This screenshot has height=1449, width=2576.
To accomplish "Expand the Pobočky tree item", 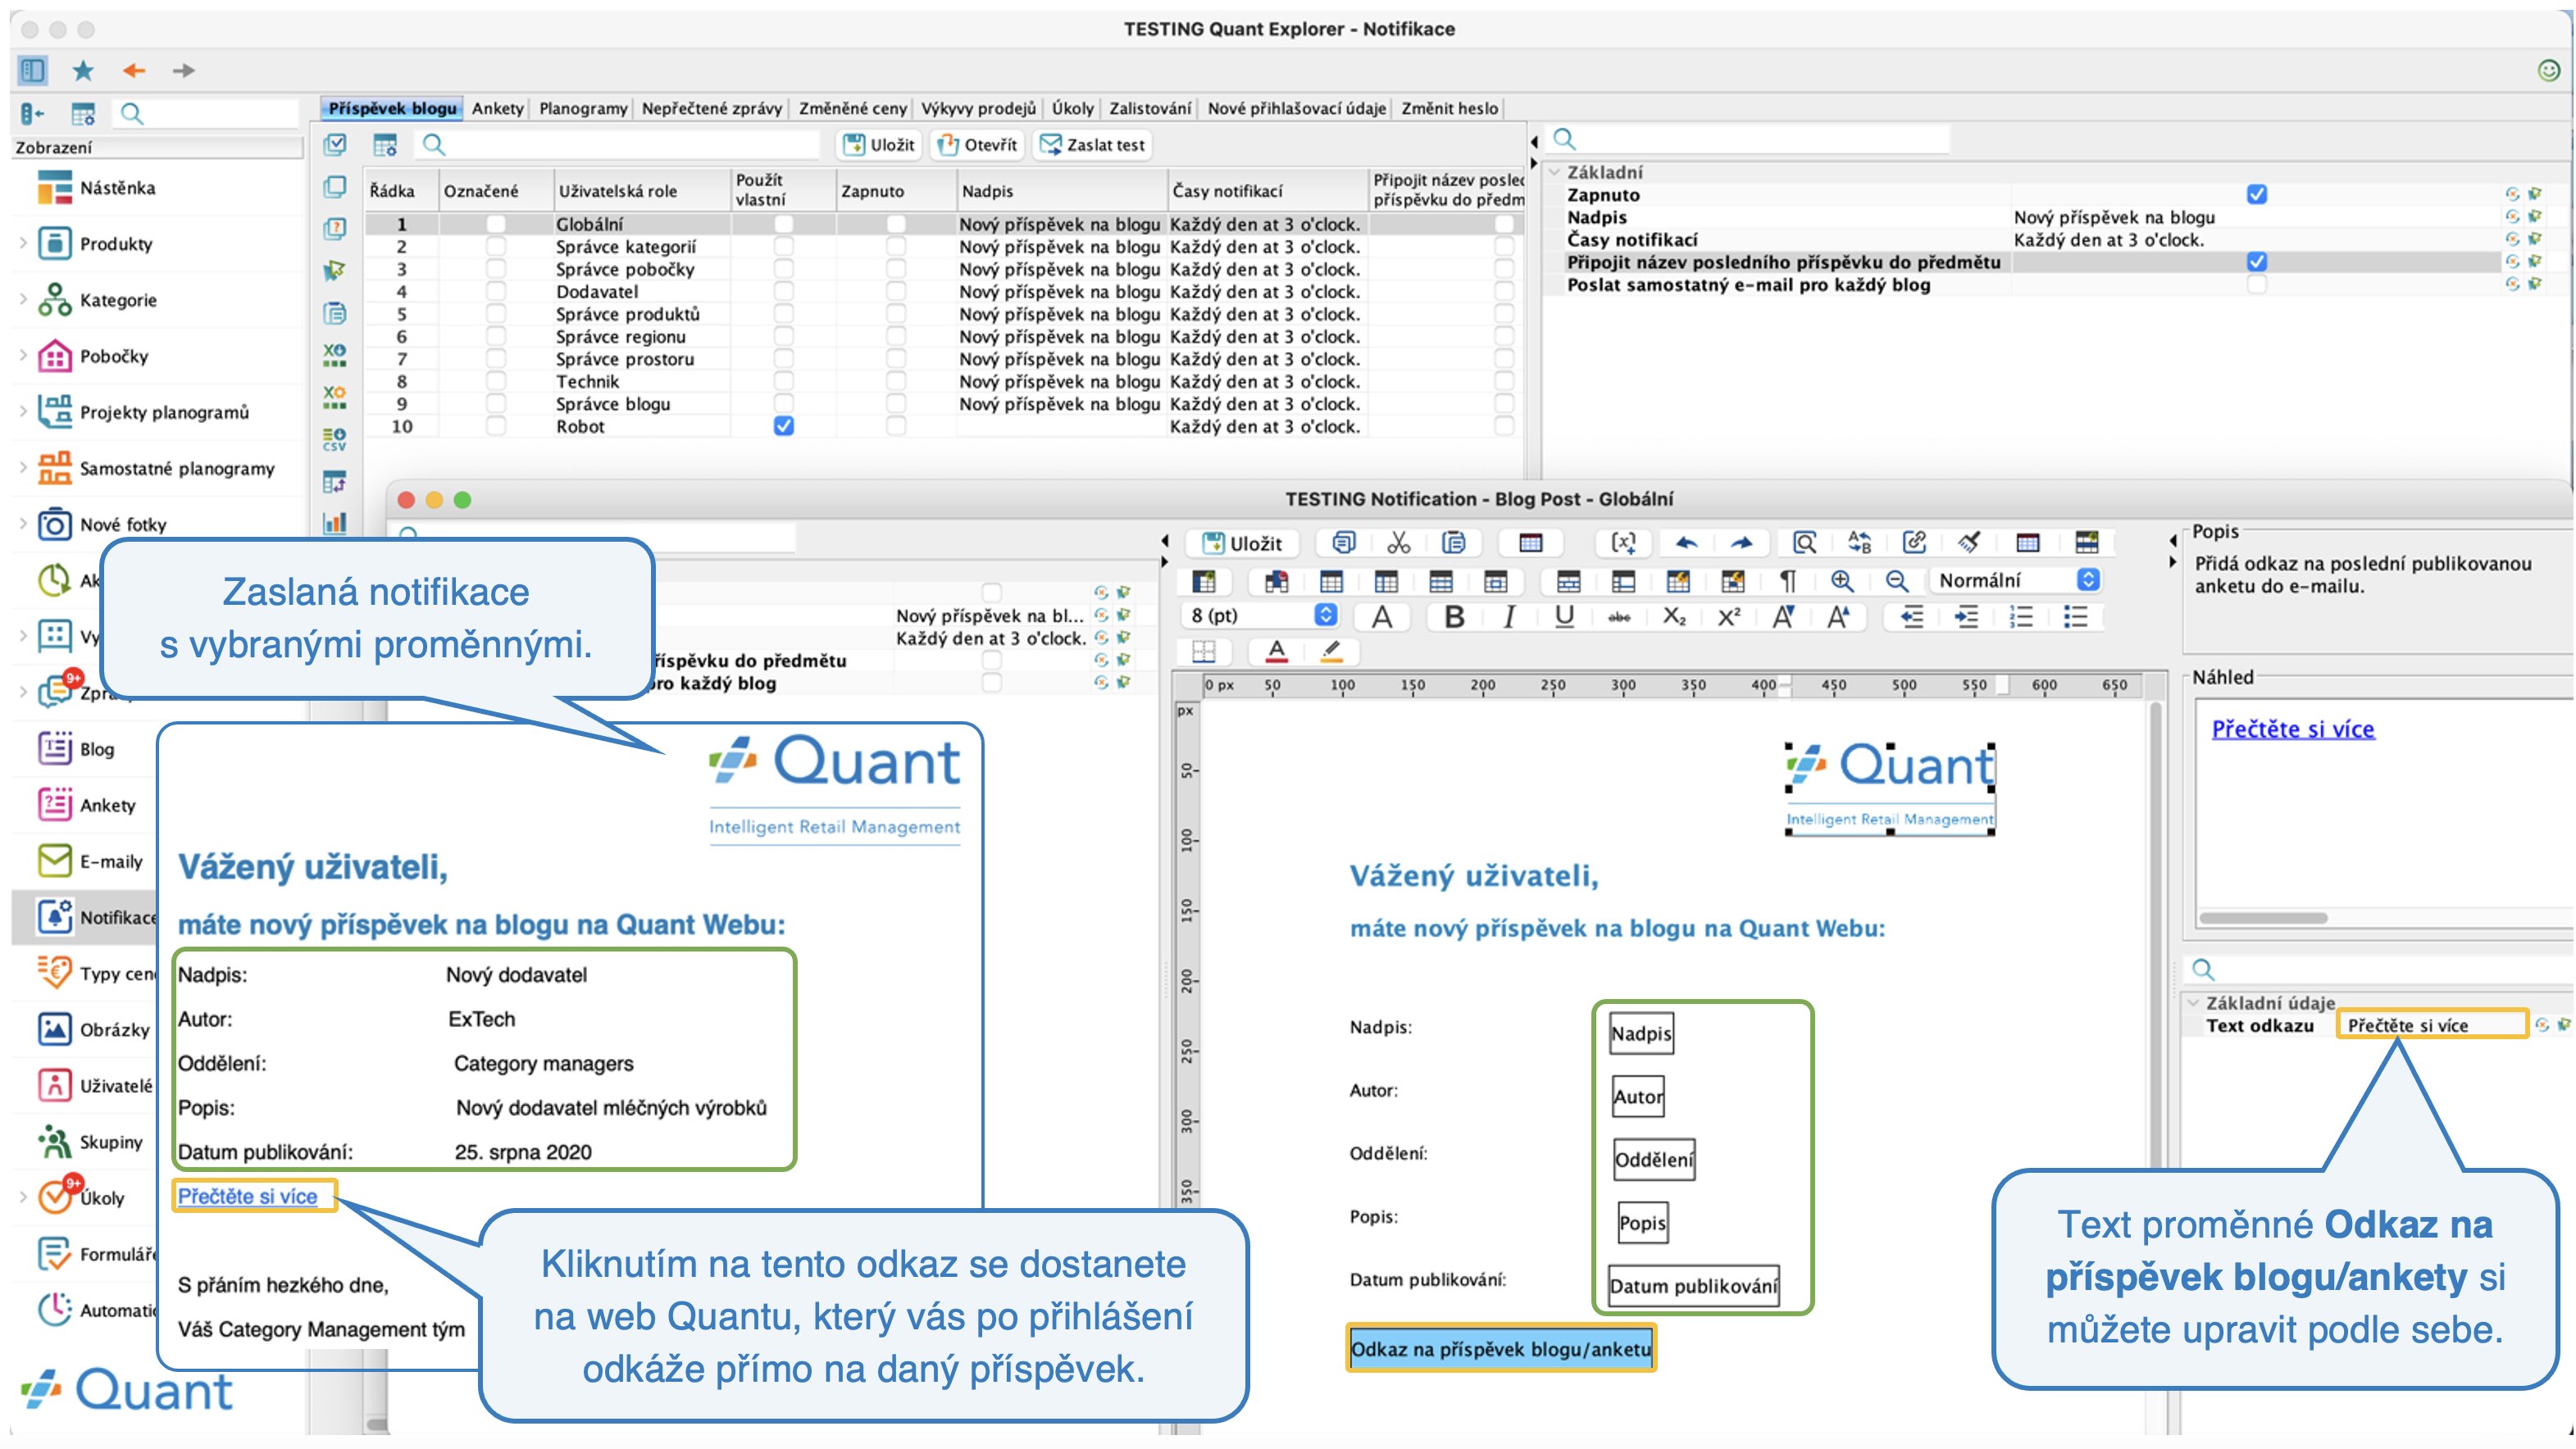I will coord(23,355).
